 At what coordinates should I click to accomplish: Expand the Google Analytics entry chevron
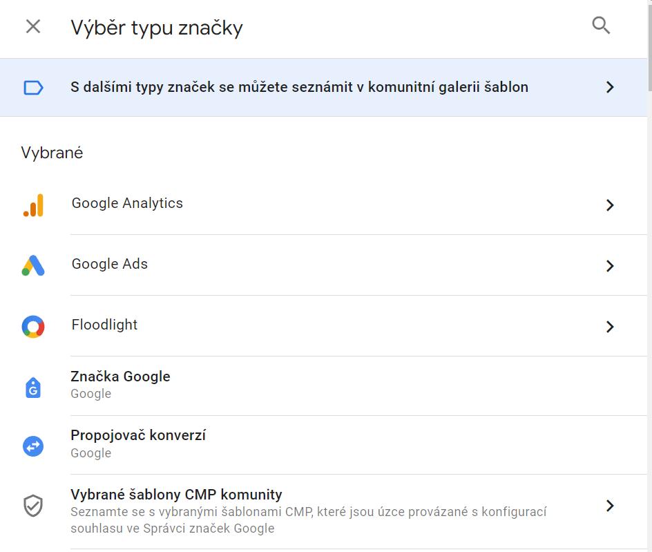pyautogui.click(x=610, y=205)
